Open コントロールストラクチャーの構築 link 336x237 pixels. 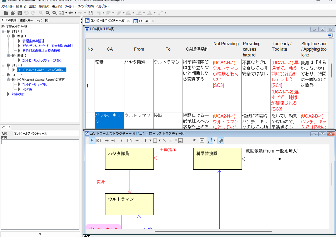pyautogui.click(x=42, y=60)
